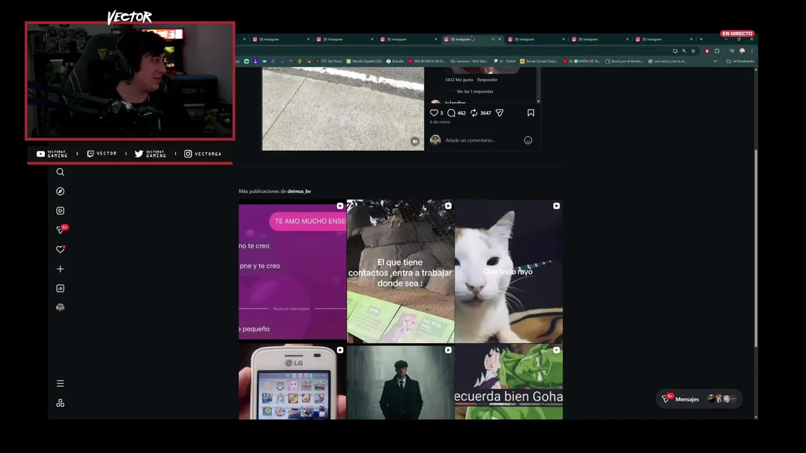Screen dimensions: 806x453
Task: Open a new browser tab
Action: [701, 39]
